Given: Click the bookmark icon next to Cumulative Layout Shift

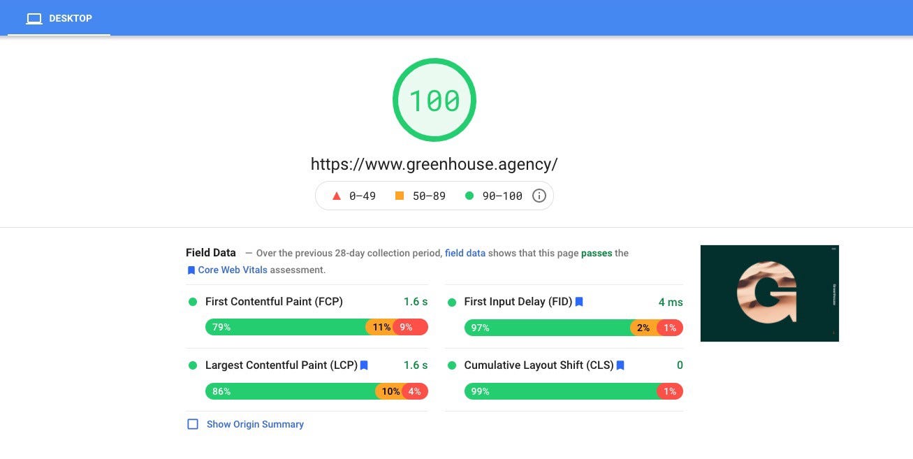Looking at the screenshot, I should 620,365.
